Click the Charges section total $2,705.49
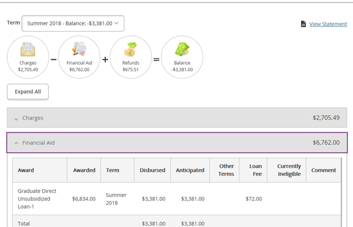This screenshot has height=227, width=353. point(326,118)
